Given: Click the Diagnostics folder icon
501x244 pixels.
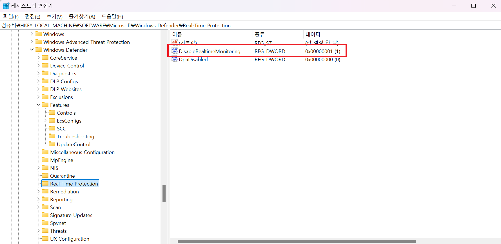Looking at the screenshot, I should pos(45,73).
